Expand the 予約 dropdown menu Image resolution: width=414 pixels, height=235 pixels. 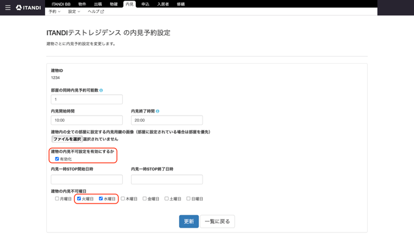(x=54, y=12)
